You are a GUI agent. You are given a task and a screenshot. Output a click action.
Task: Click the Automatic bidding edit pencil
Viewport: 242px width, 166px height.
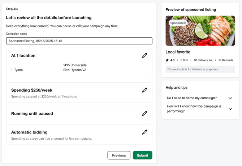pyautogui.click(x=144, y=132)
